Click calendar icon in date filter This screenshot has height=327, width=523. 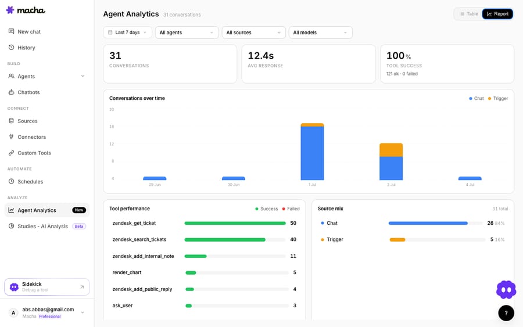(110, 33)
